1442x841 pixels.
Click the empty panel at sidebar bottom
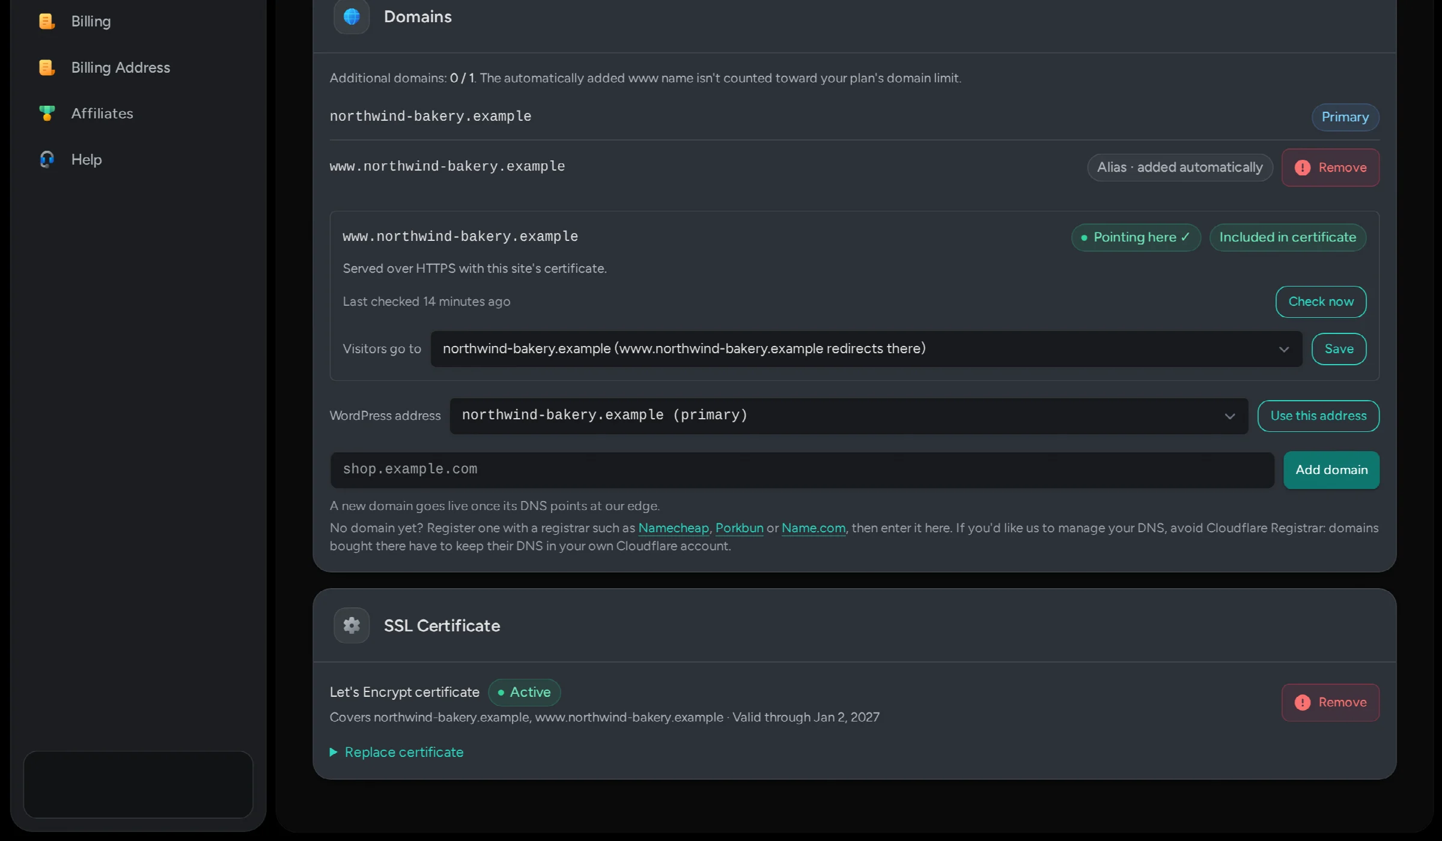(138, 785)
